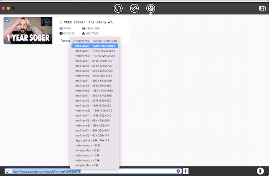Click the 1 YEAR SOBER video thumbnail
Screen dimensions: 269x176
point(28,31)
